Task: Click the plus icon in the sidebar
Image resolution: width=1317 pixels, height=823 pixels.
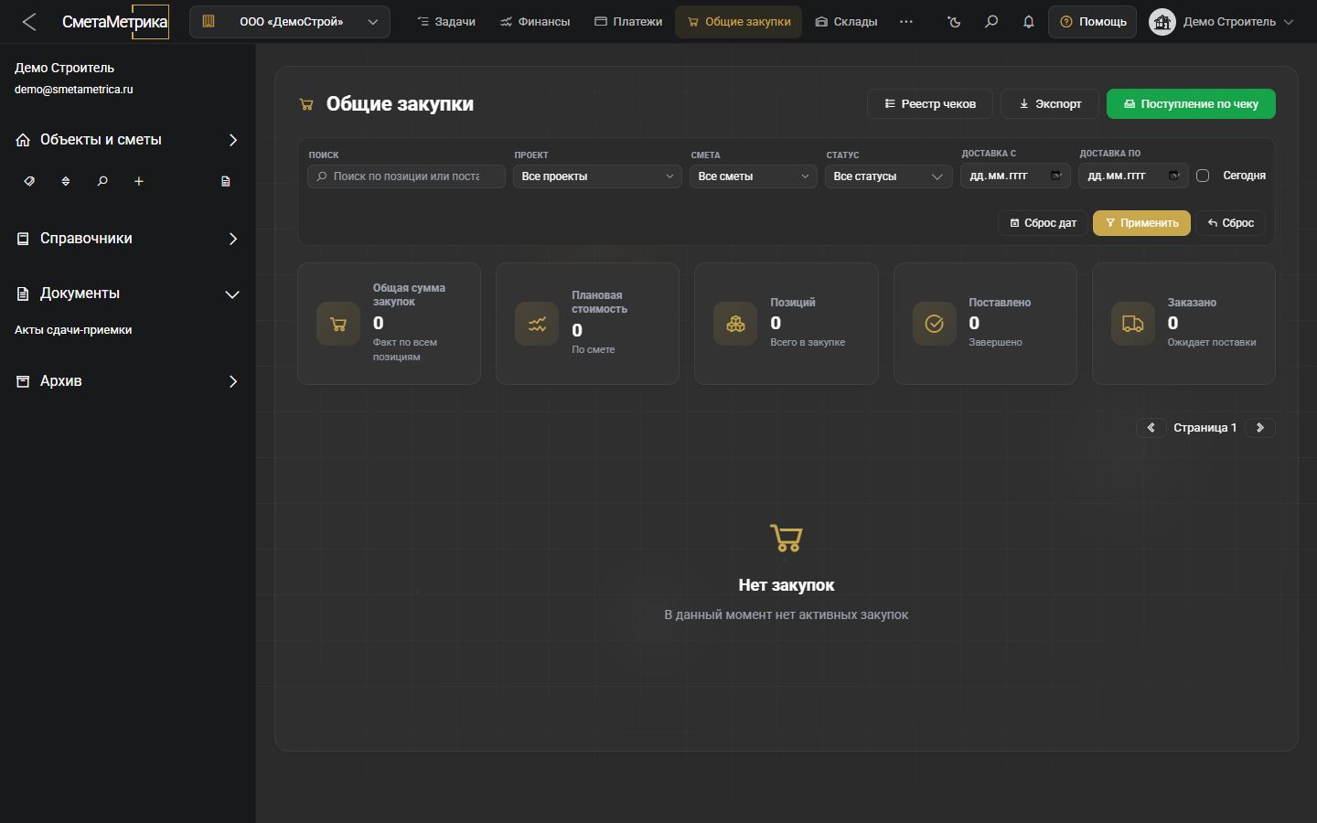Action: click(x=139, y=181)
